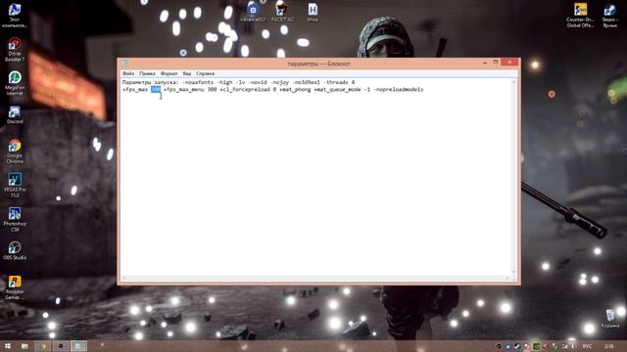Click the Notepad title bar text

click(x=318, y=64)
